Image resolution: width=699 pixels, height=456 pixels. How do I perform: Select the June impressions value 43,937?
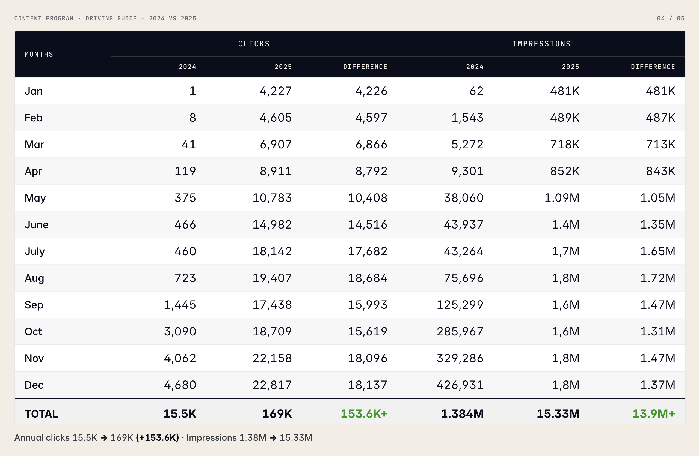pyautogui.click(x=464, y=224)
